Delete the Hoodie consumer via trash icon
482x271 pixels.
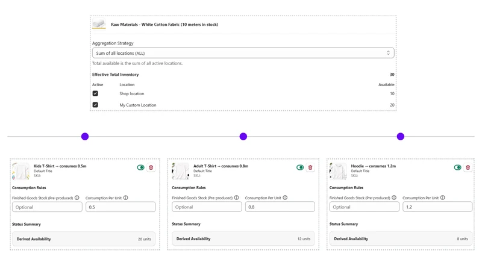point(468,167)
